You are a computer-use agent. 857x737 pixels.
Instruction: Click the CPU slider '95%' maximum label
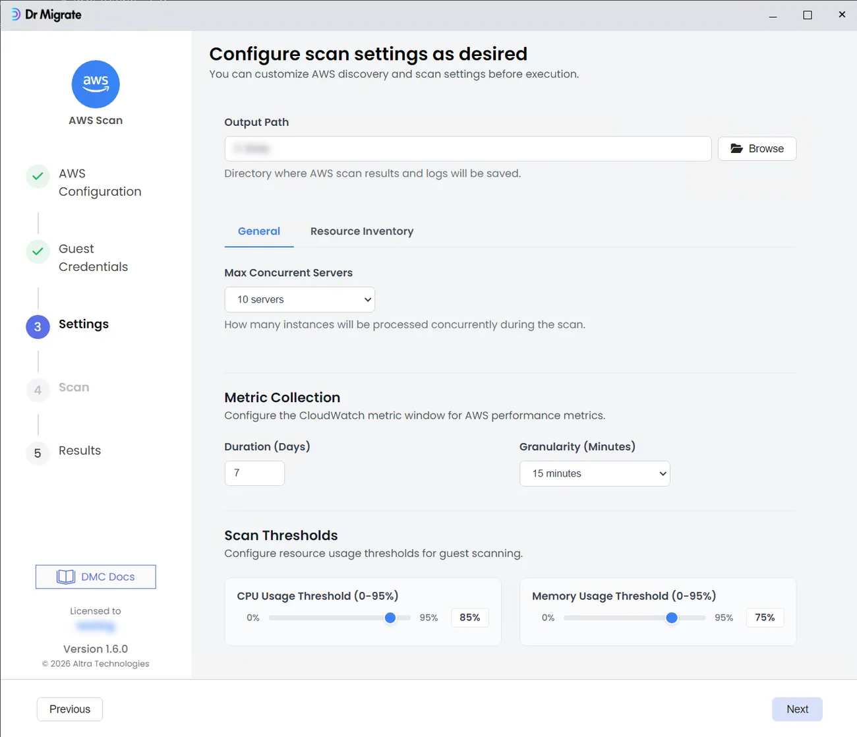point(428,618)
